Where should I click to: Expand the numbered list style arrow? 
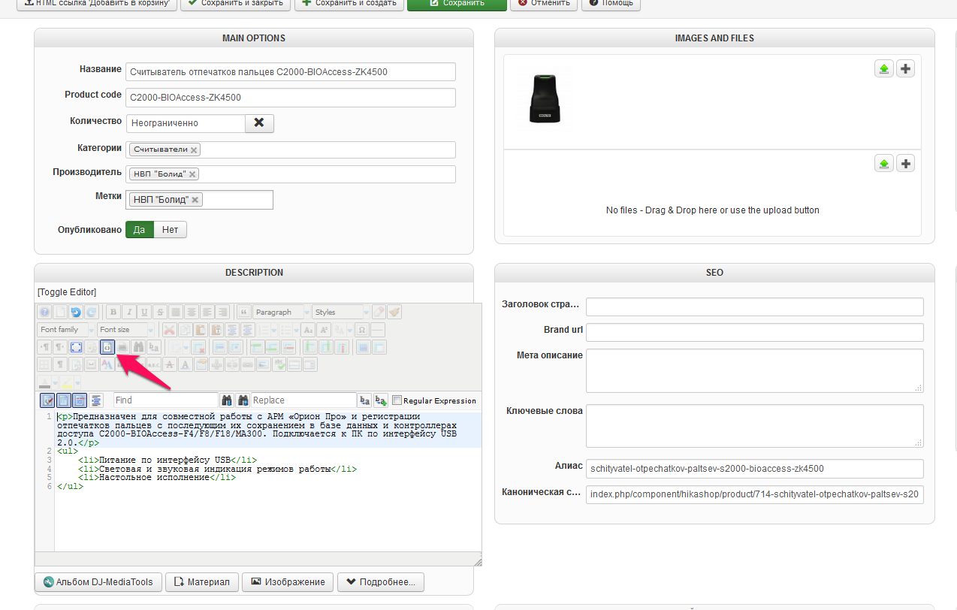(274, 330)
